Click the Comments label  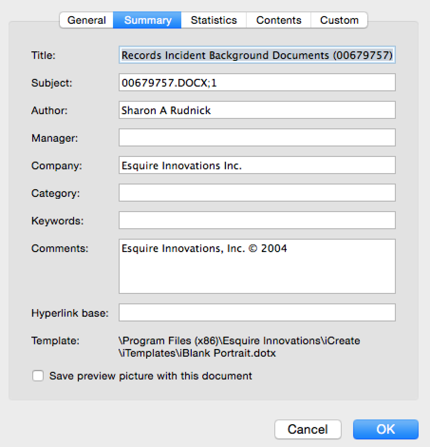pyautogui.click(x=60, y=248)
